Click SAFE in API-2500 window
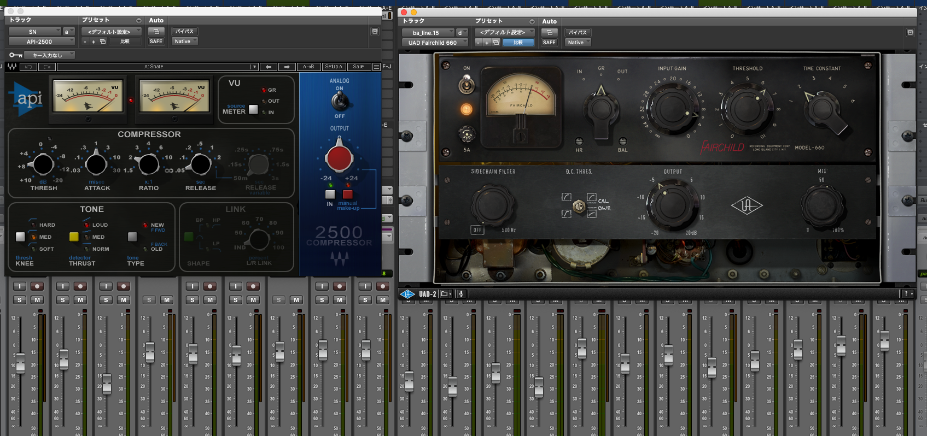The height and width of the screenshot is (436, 927). click(156, 42)
